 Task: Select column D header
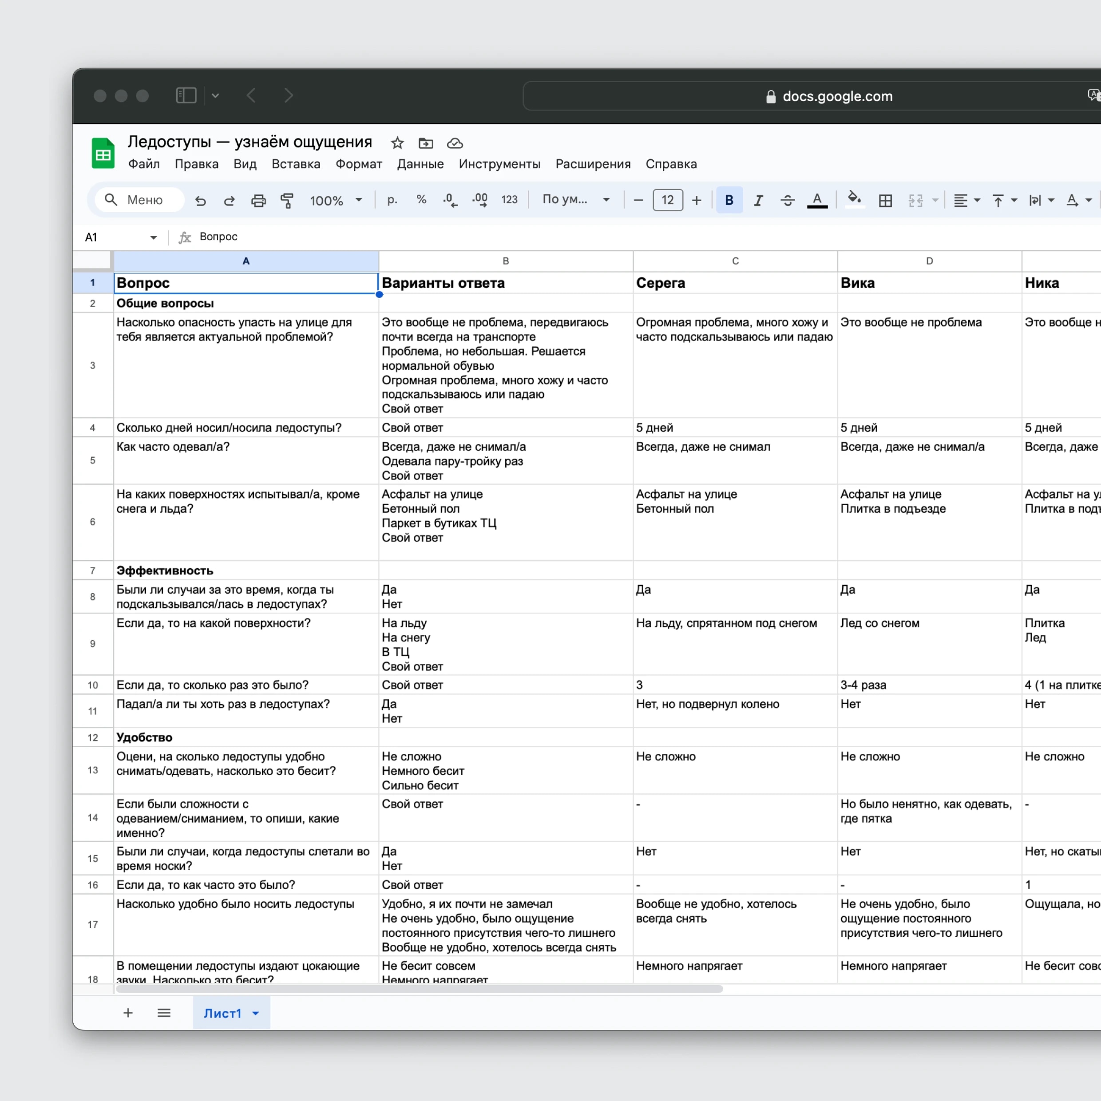point(930,261)
